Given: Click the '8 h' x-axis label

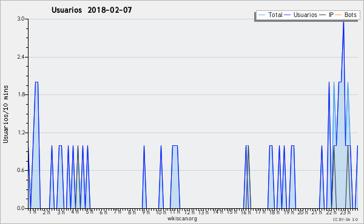Looking at the screenshot, I should [132, 212].
